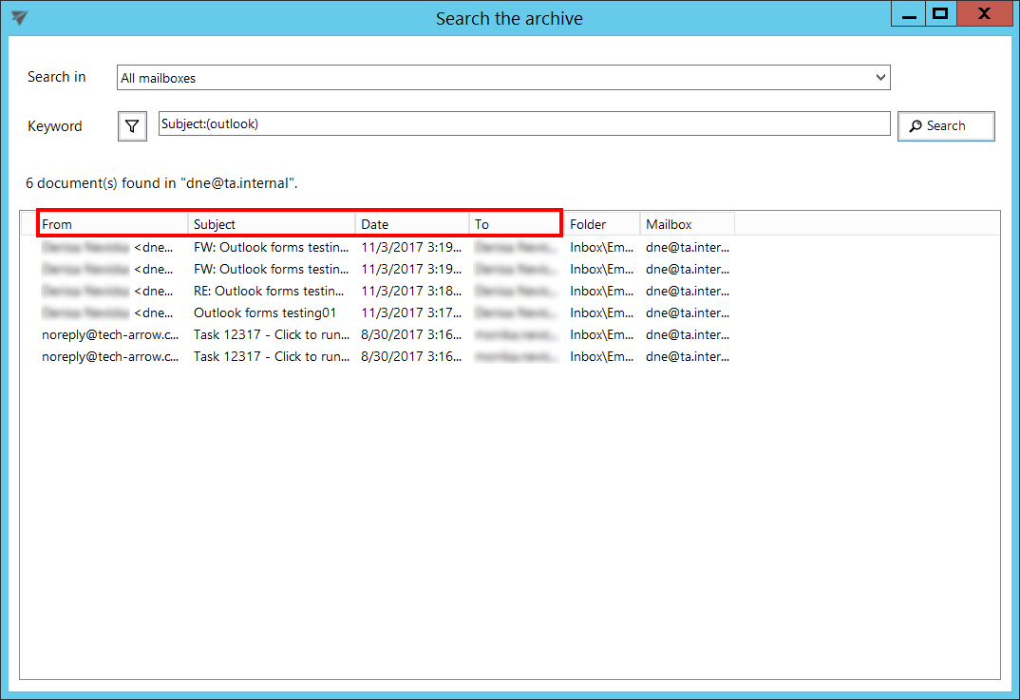Sort results by Subject column header
Viewport: 1020px width, 700px height.
tap(271, 224)
